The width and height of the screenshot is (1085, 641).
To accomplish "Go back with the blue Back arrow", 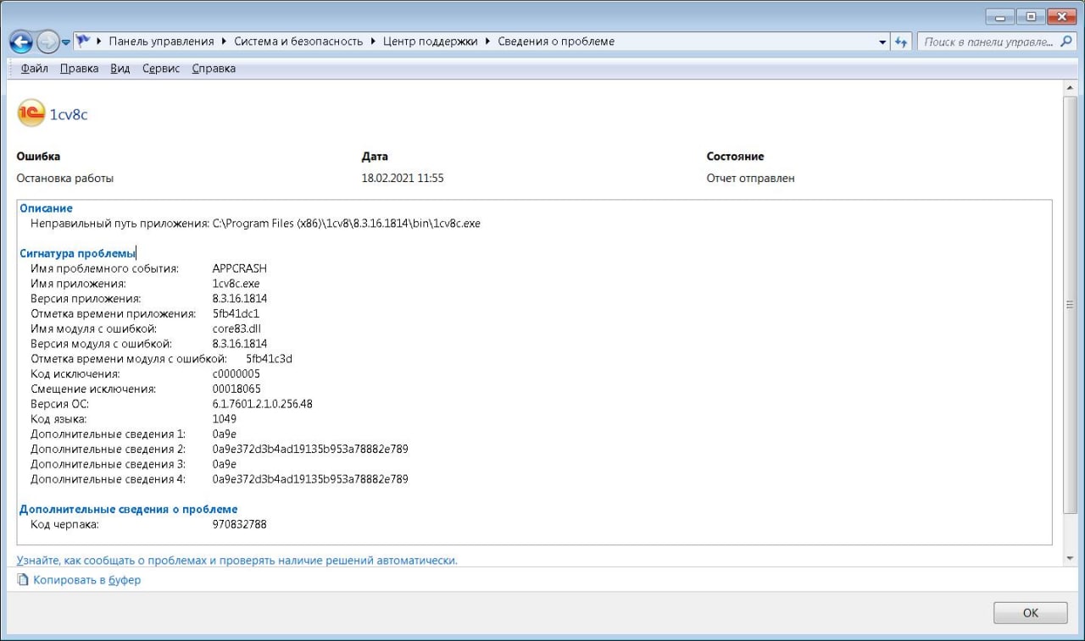I will coord(21,41).
